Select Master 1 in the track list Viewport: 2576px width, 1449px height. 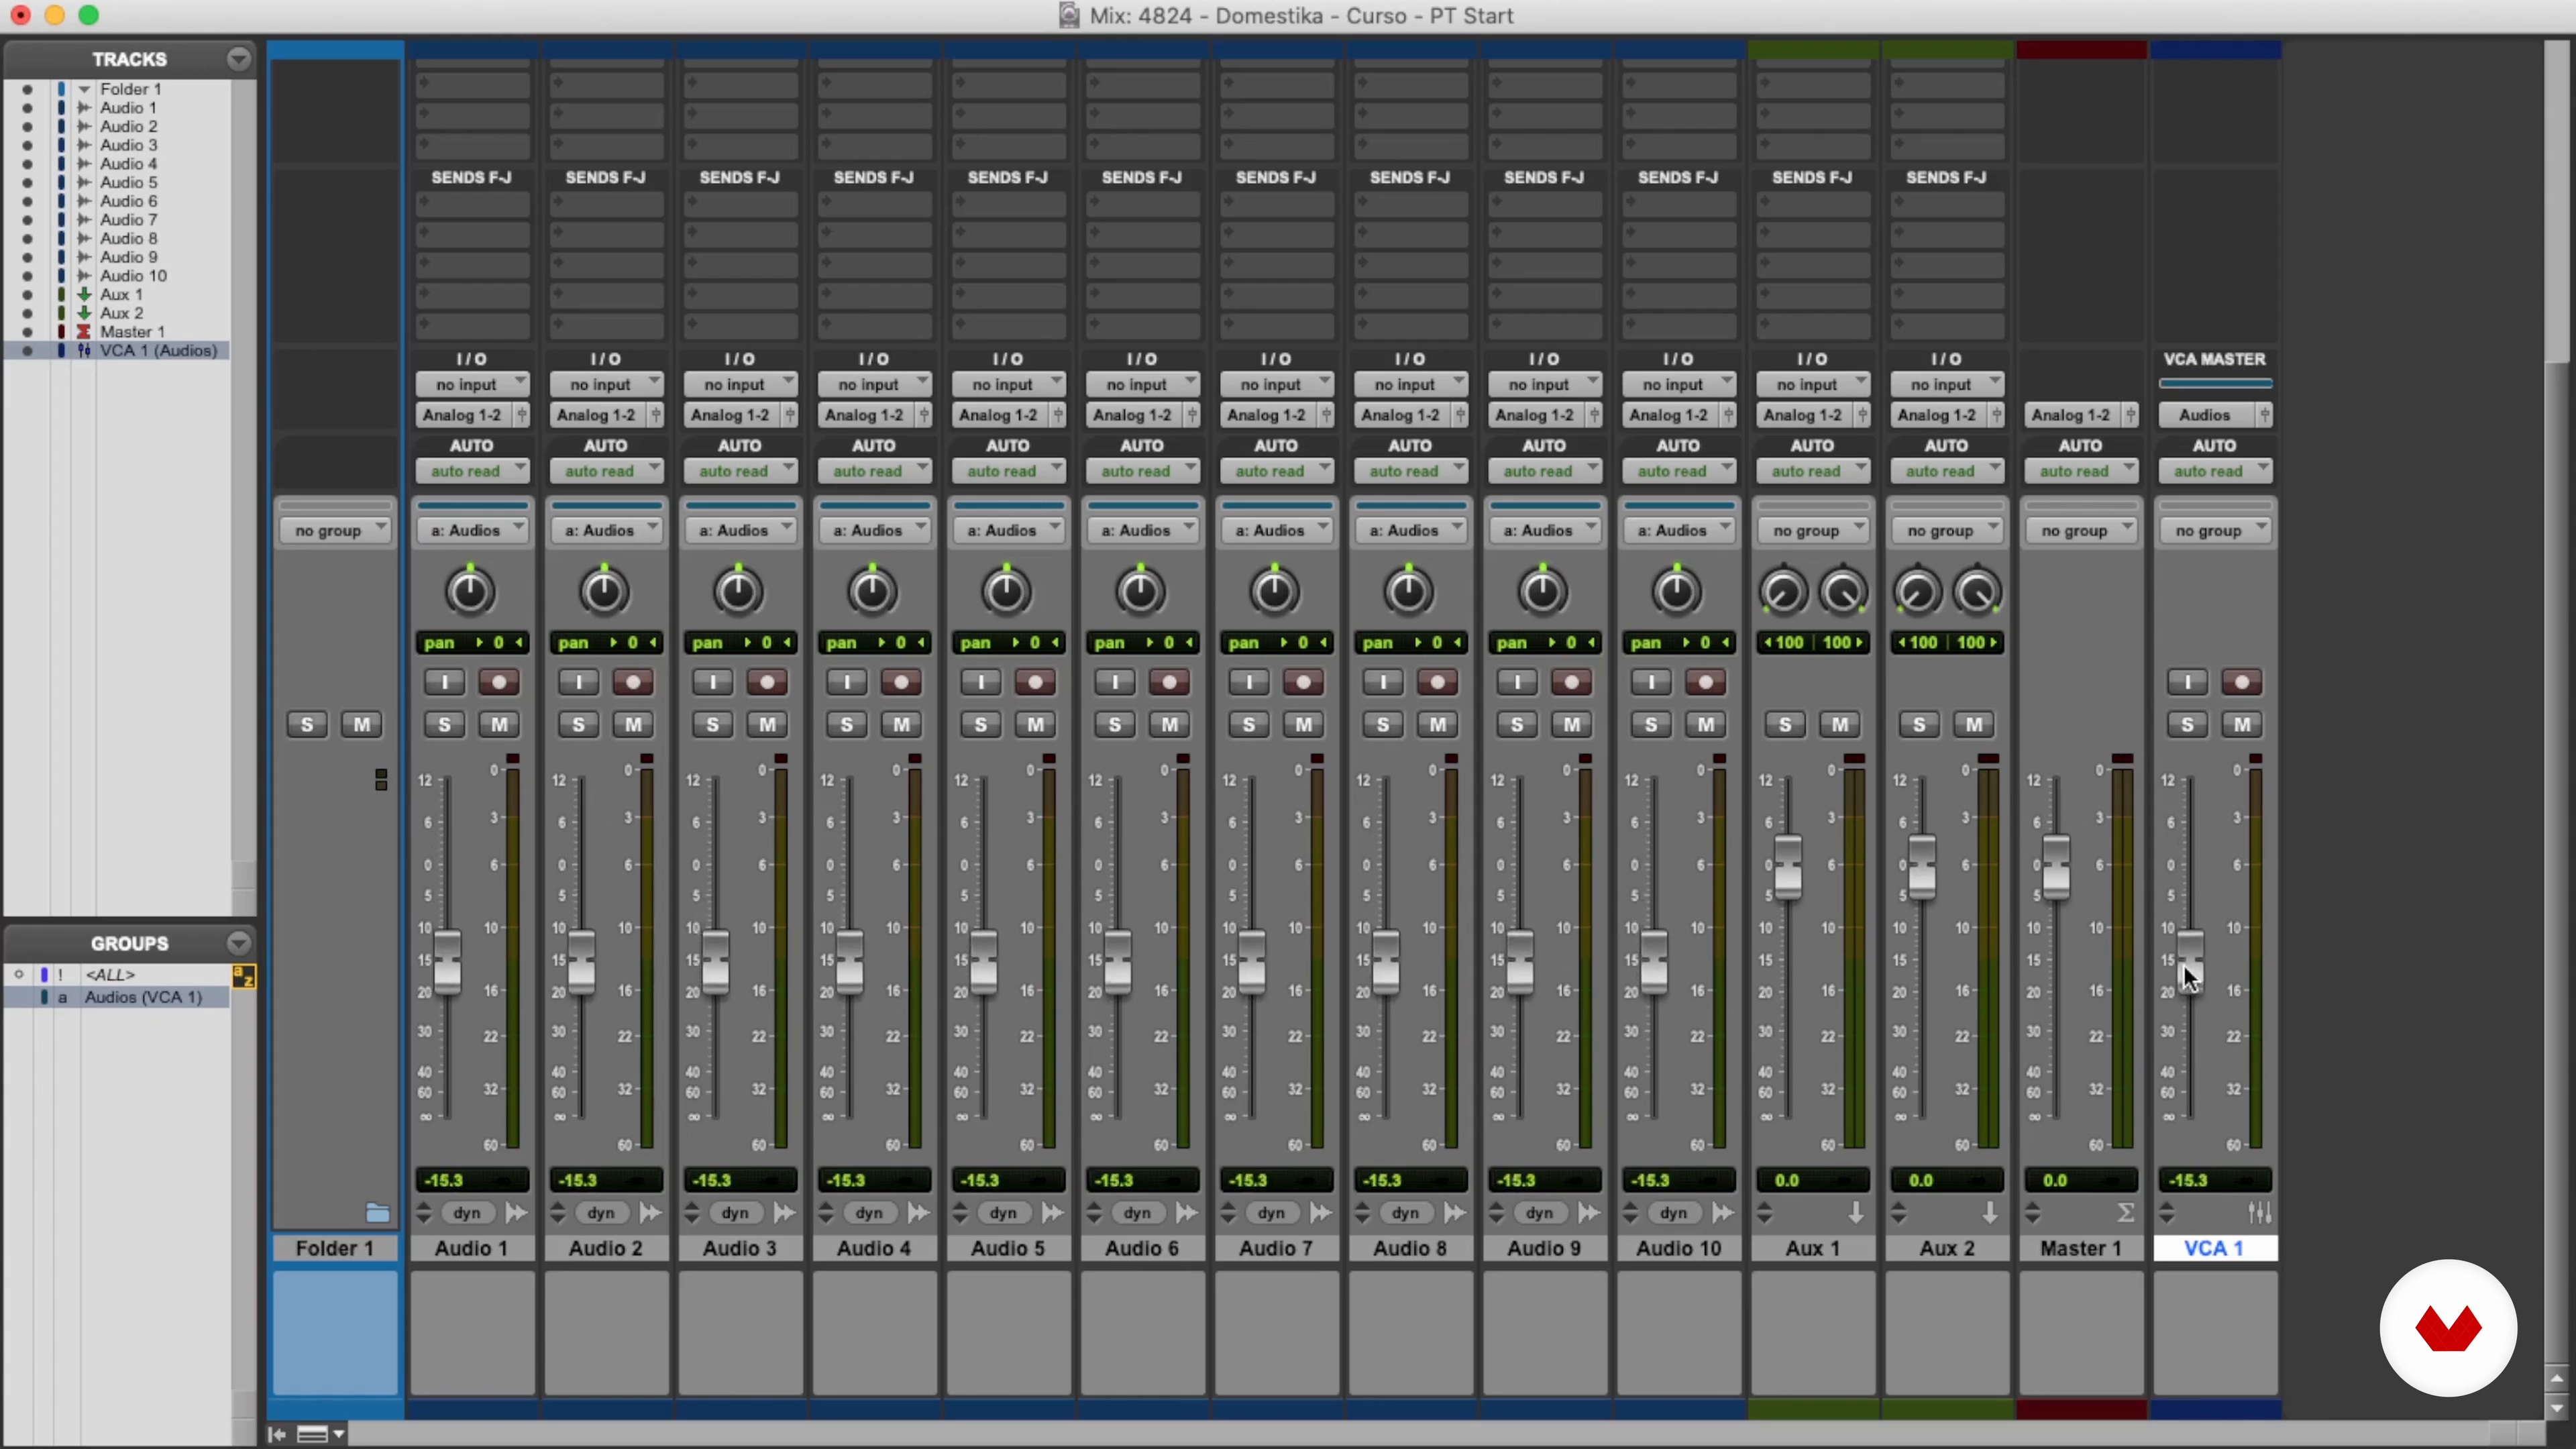click(132, 332)
